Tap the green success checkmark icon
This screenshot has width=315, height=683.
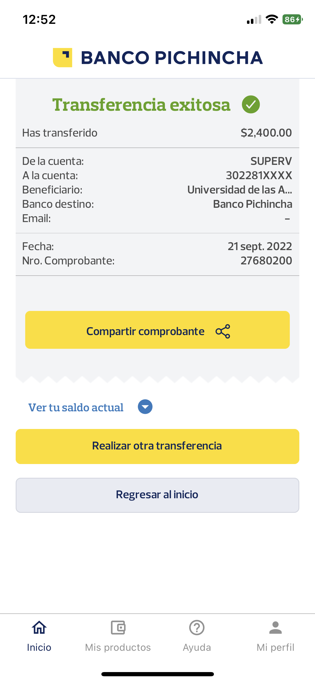tap(251, 105)
